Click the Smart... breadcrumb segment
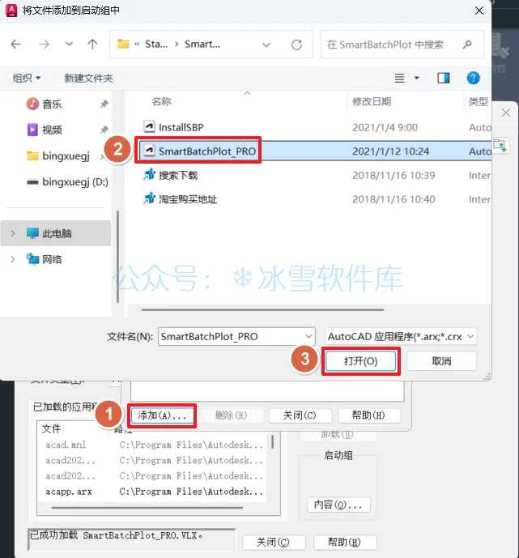 tap(202, 44)
